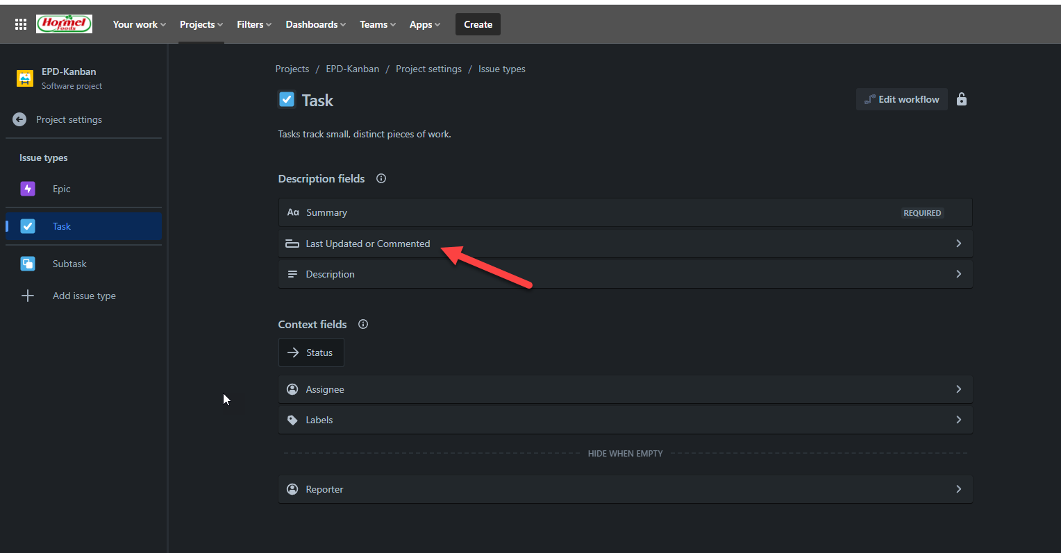Click the EPD-Kanban project avatar
Image resolution: width=1061 pixels, height=553 pixels.
[x=25, y=78]
